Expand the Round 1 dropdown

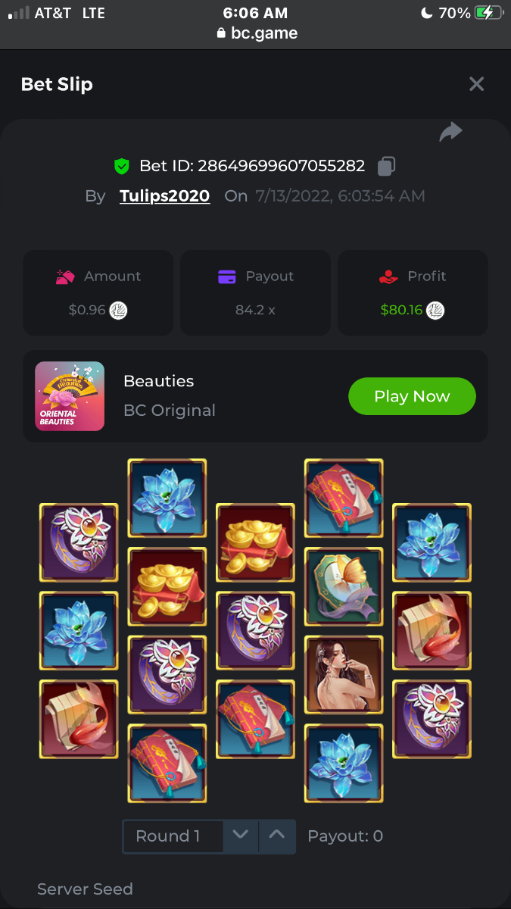point(173,836)
